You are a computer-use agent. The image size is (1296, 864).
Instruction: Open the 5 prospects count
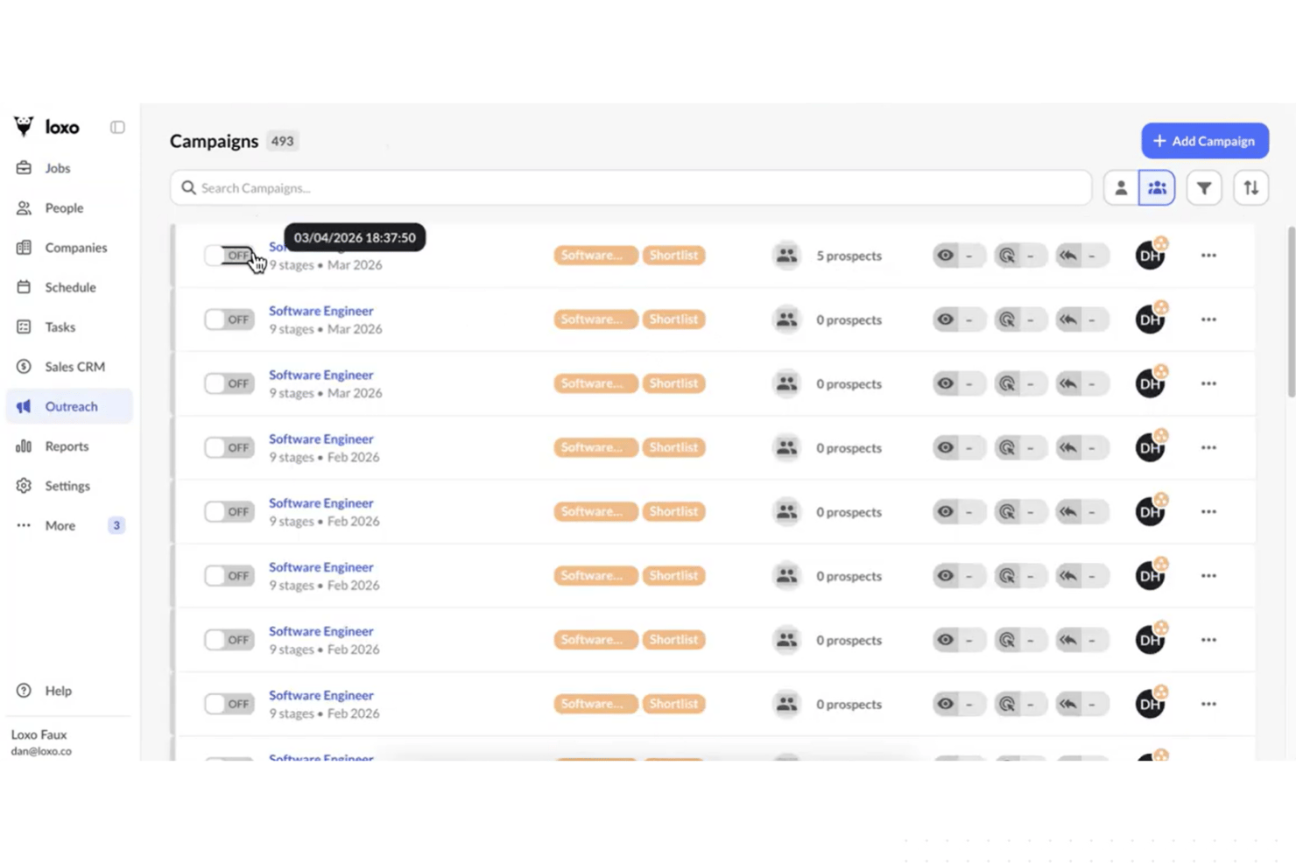point(849,256)
